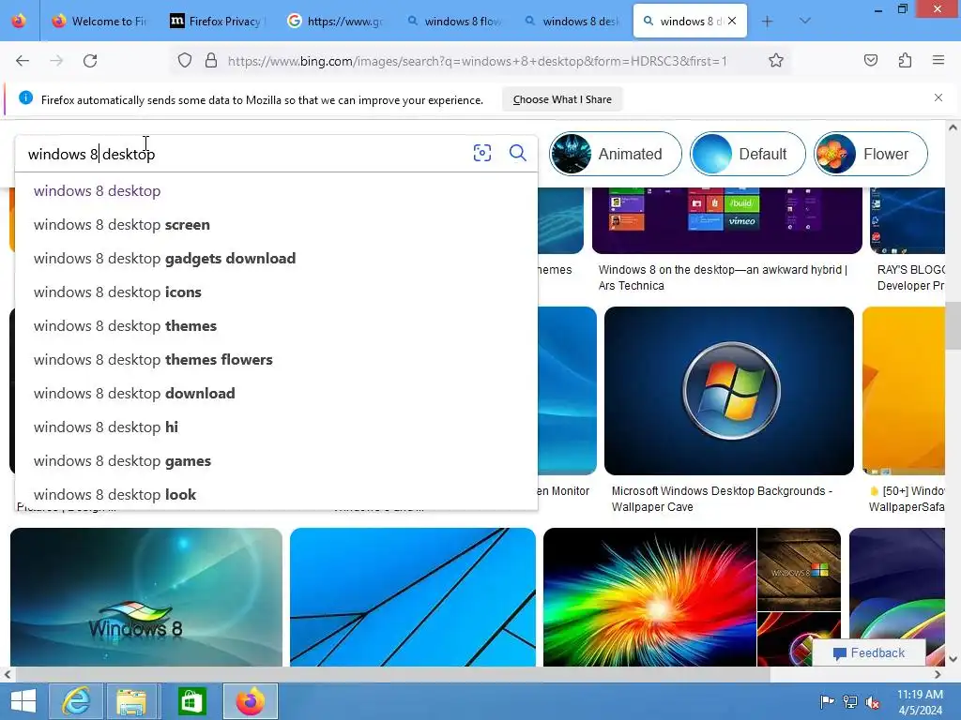Click the info icon in notification bar
961x720 pixels.
(25, 97)
